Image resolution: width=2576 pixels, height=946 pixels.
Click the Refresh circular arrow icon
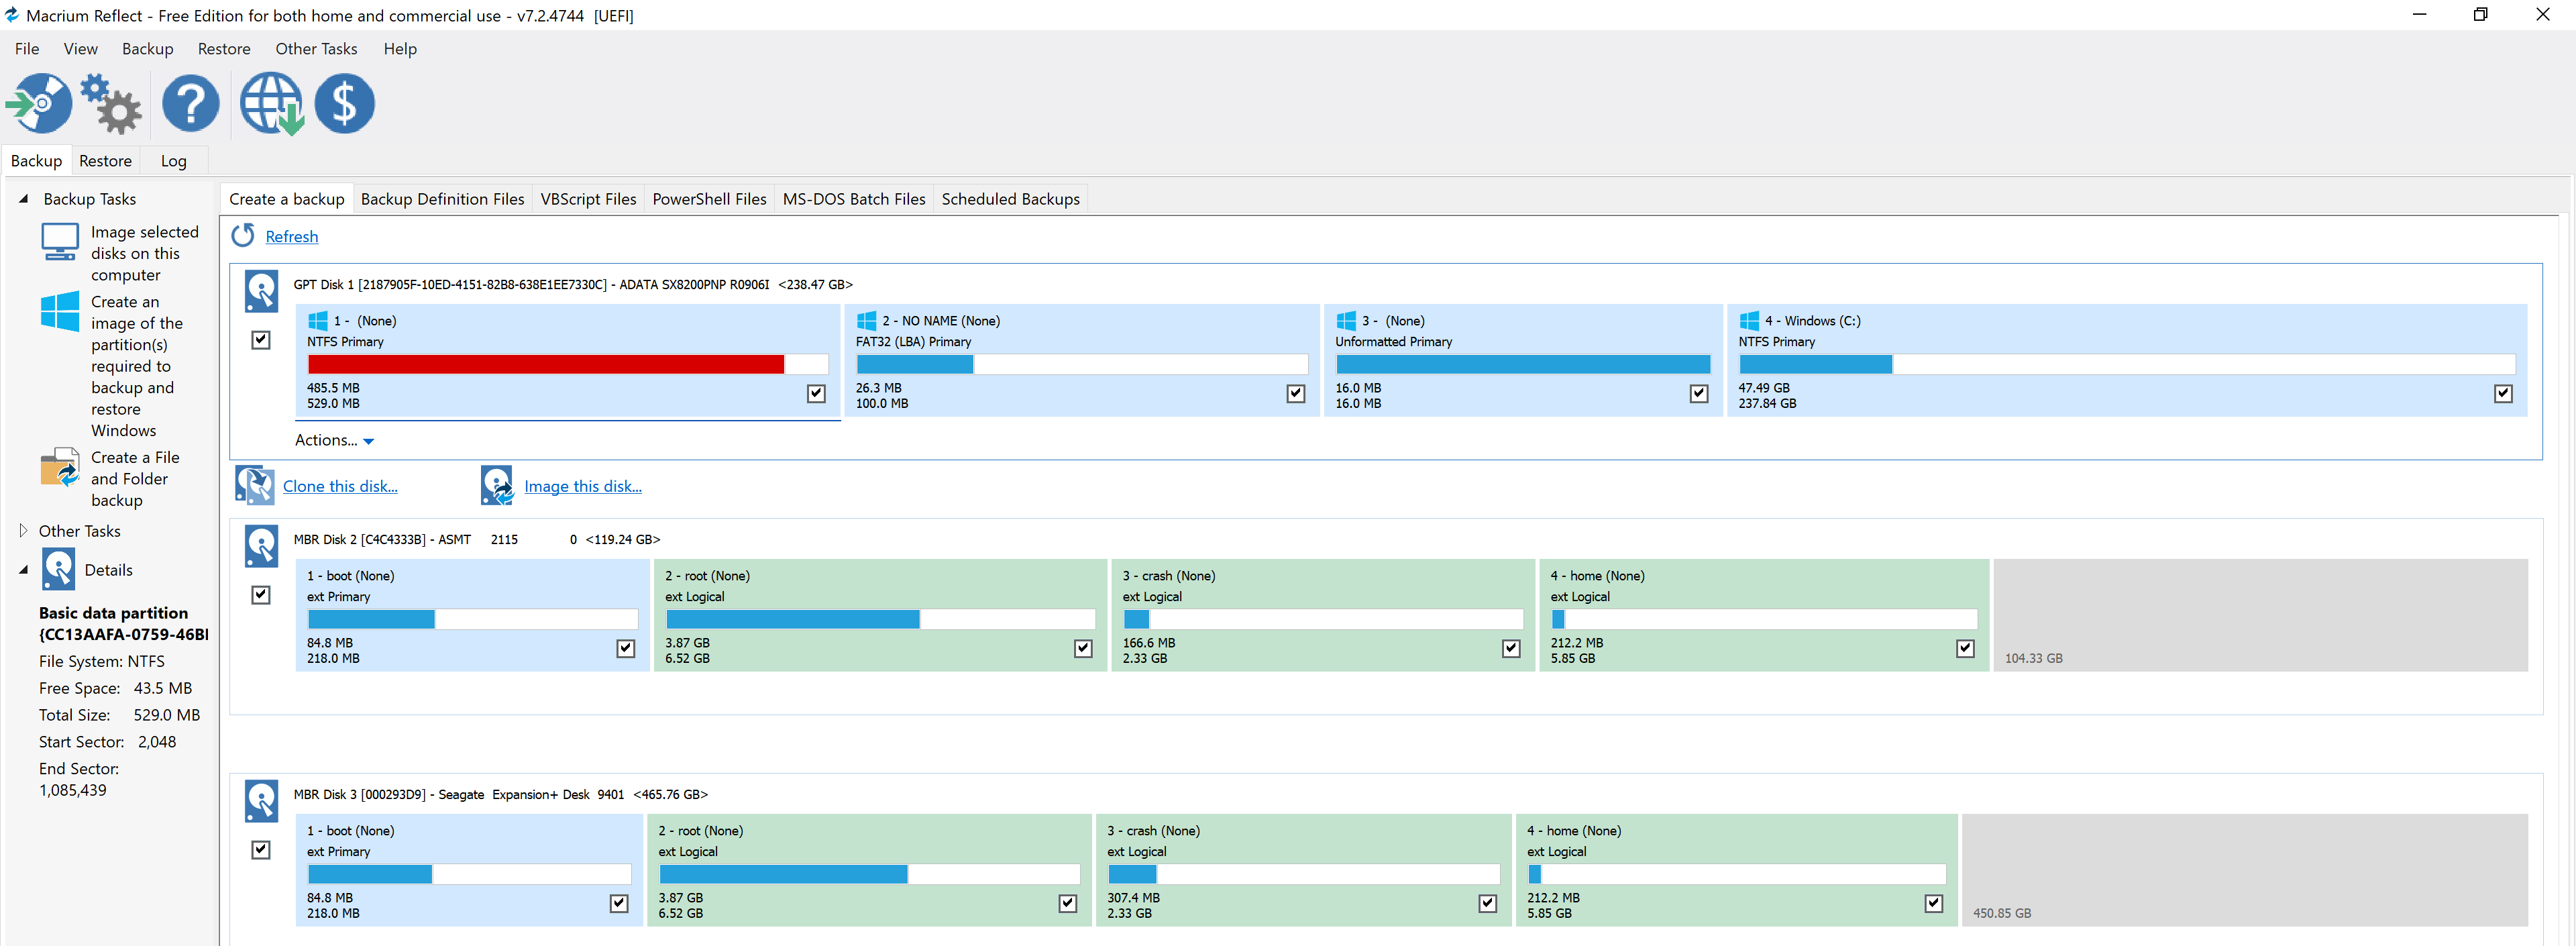[243, 235]
